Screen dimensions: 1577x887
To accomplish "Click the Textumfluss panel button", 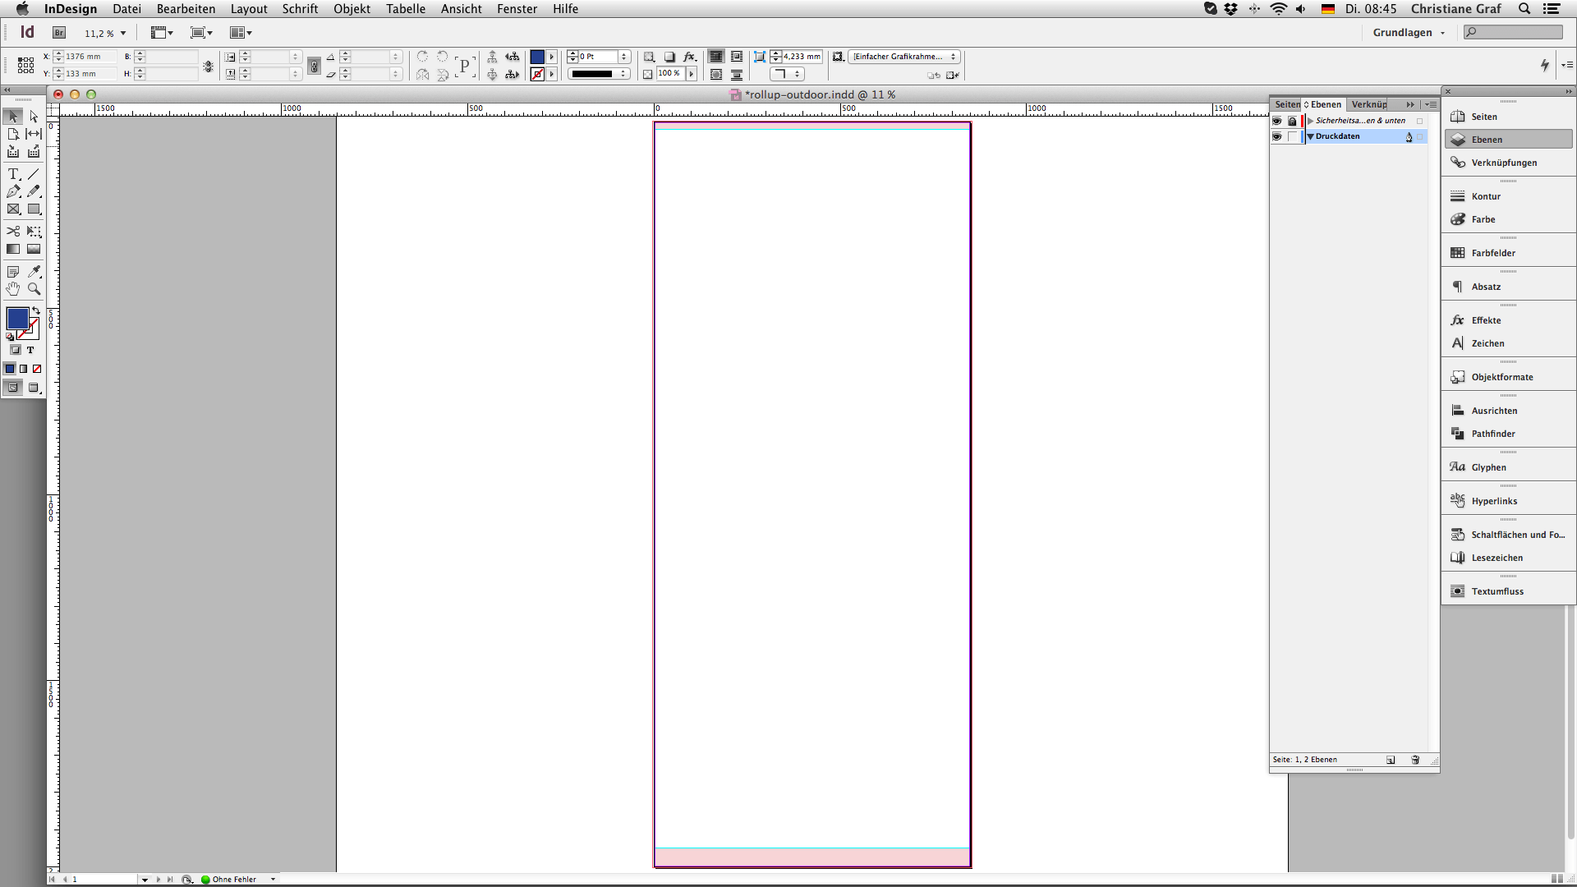I will click(x=1497, y=591).
